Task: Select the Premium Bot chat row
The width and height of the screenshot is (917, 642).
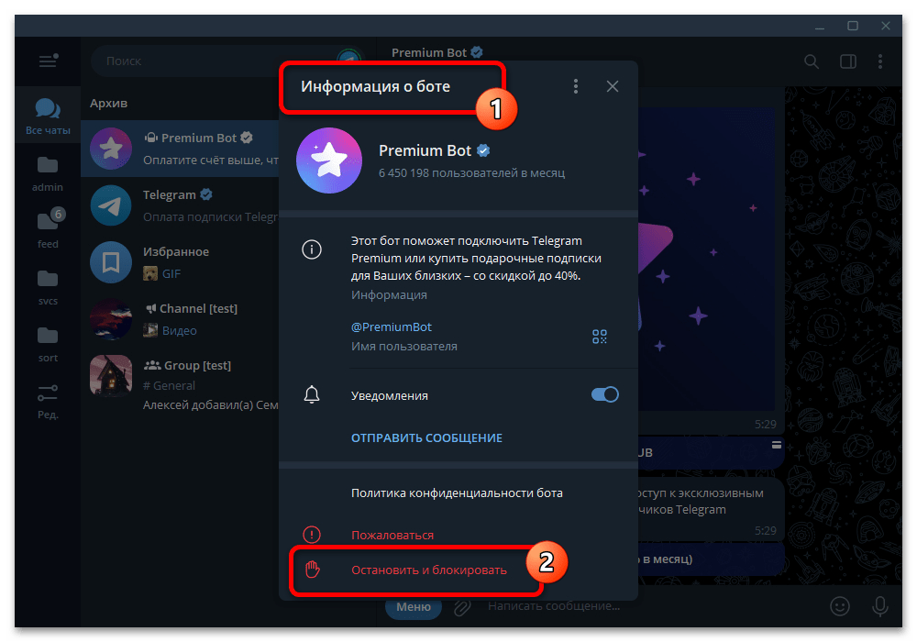Action: 180,149
